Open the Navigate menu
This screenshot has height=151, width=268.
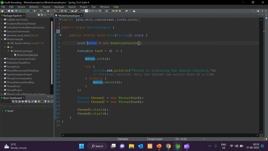(x=59, y=7)
